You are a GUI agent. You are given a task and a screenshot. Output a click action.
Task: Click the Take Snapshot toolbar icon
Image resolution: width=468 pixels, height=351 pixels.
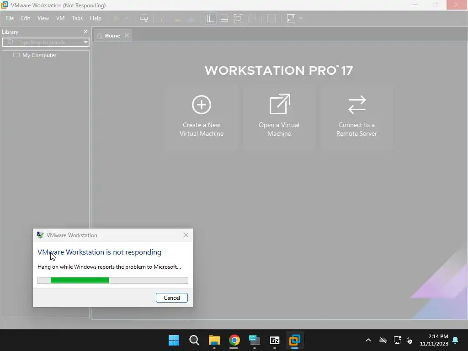point(162,18)
